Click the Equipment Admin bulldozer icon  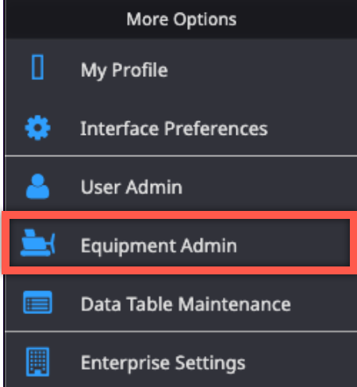click(38, 243)
